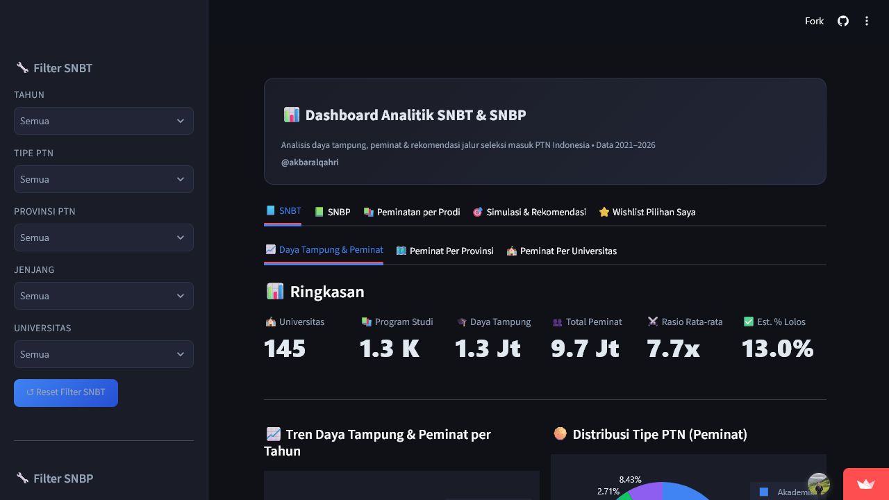Screen dimensions: 889x500
Task: Click the 1.3 Jt Daya Tampung value
Action: pos(488,348)
